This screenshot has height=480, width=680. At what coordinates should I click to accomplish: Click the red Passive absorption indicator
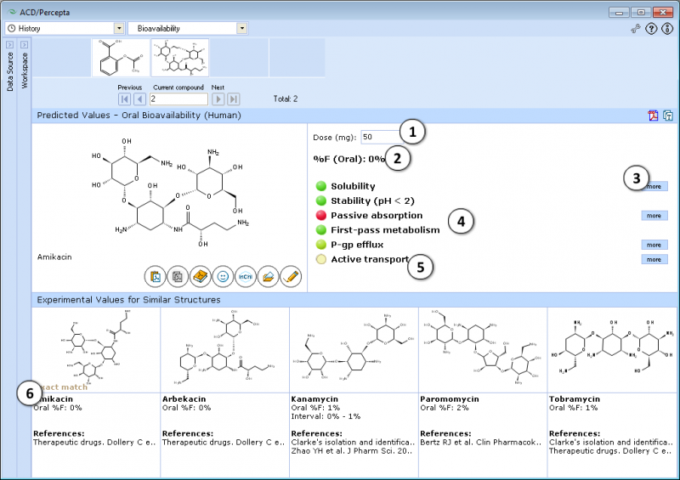[x=321, y=216]
